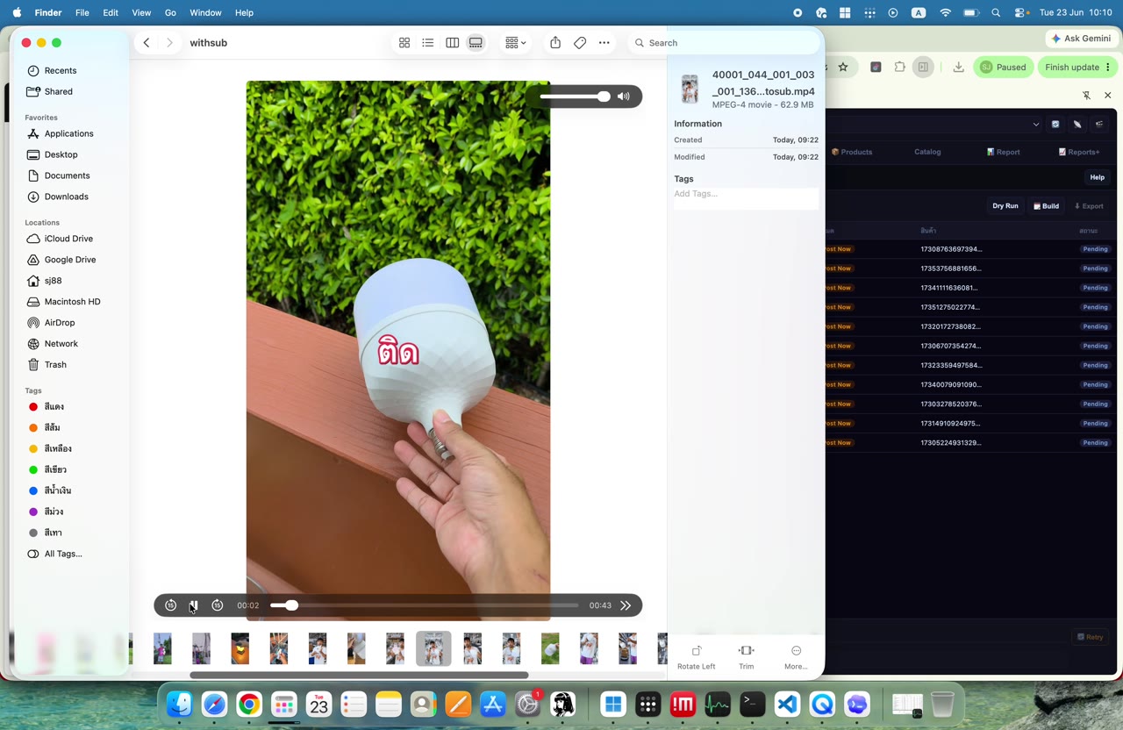Select the highlighted thumbnail in gallery strip
The width and height of the screenshot is (1123, 730).
(433, 648)
